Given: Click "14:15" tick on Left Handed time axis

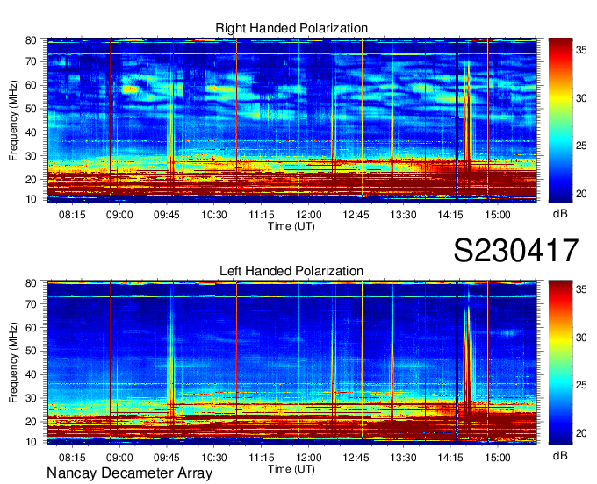Looking at the screenshot, I should [450, 458].
